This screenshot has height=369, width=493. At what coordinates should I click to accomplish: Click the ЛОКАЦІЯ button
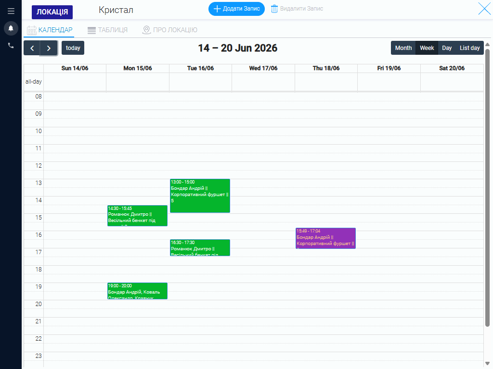coord(52,12)
